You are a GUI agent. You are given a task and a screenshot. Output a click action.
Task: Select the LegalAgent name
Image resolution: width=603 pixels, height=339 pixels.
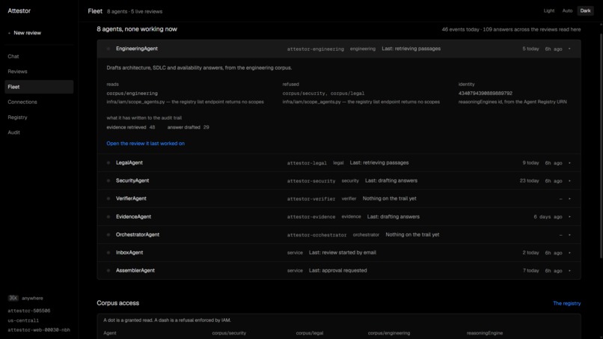pyautogui.click(x=129, y=163)
